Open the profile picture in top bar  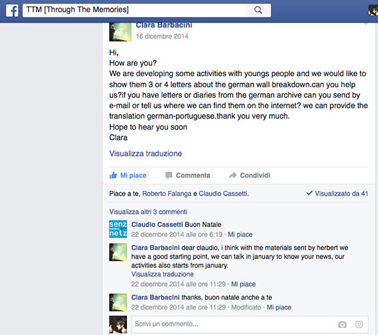373,10
